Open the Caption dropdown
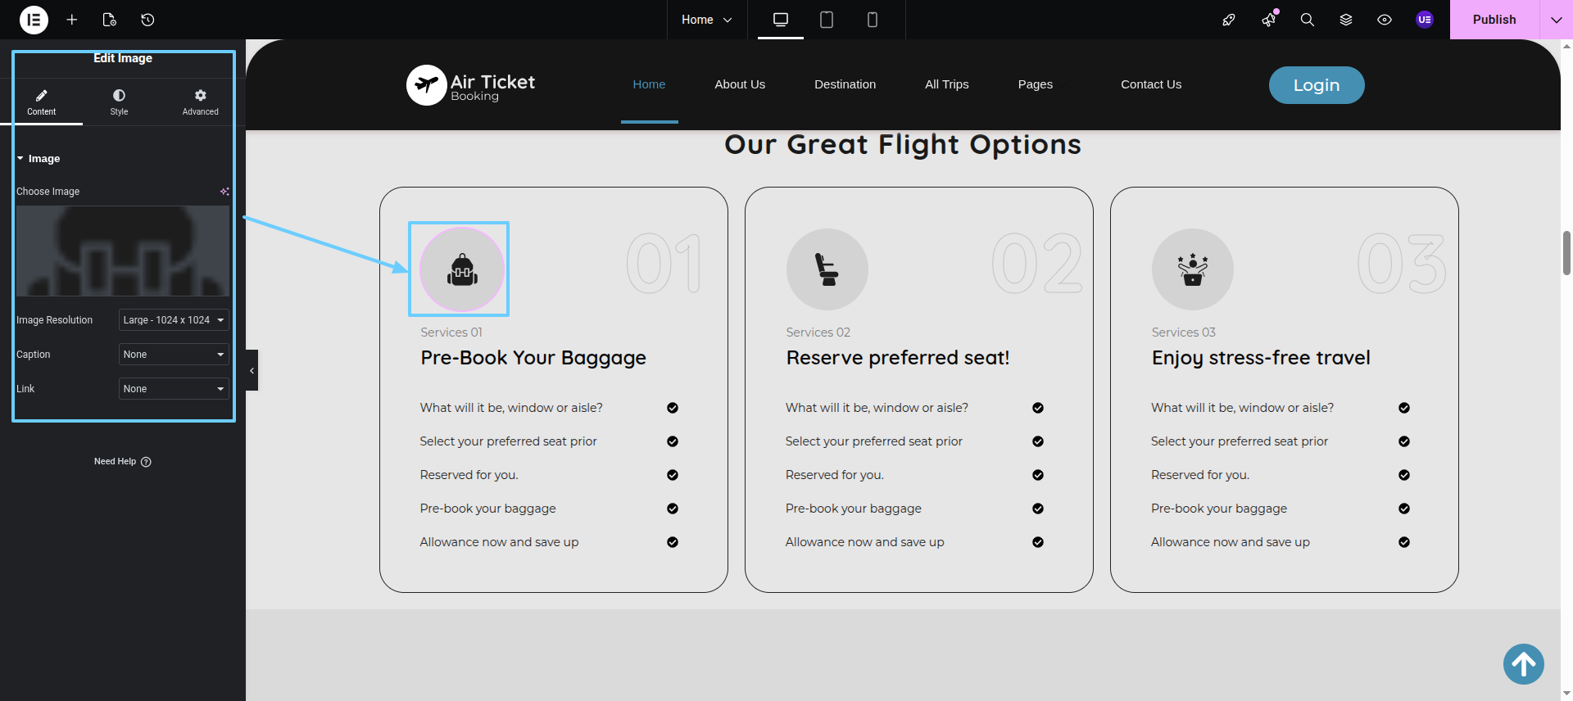The image size is (1573, 701). 174,355
